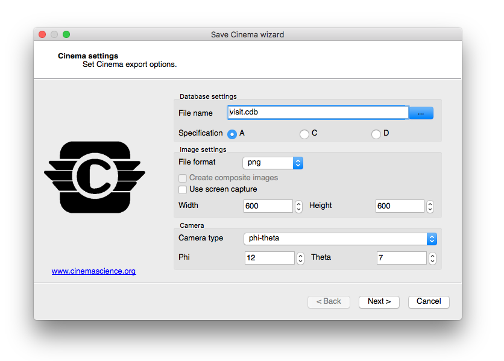Click the Theta spinner arrows
504x361 pixels.
pyautogui.click(x=432, y=258)
